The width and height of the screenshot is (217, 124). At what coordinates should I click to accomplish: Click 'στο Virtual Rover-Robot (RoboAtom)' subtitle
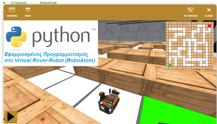point(50,61)
